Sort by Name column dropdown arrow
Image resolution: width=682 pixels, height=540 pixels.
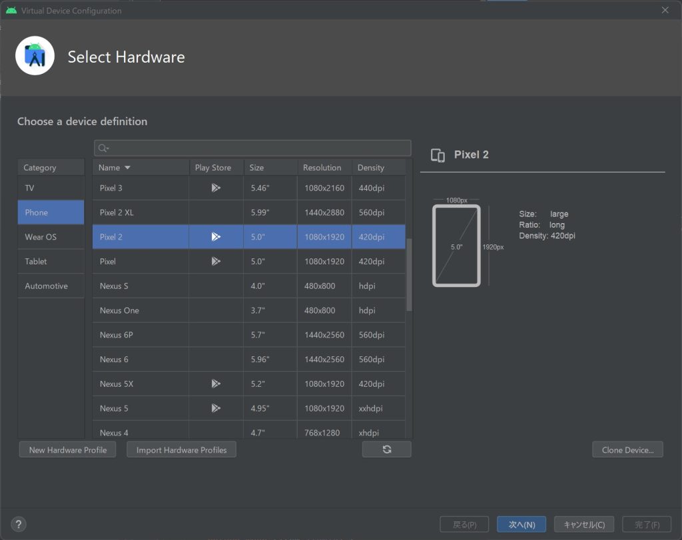(127, 167)
